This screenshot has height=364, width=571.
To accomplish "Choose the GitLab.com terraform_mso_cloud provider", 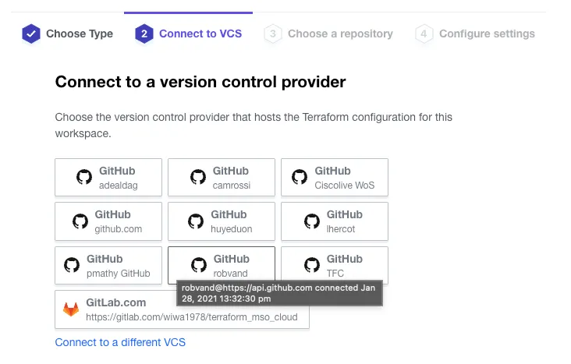I will [182, 309].
